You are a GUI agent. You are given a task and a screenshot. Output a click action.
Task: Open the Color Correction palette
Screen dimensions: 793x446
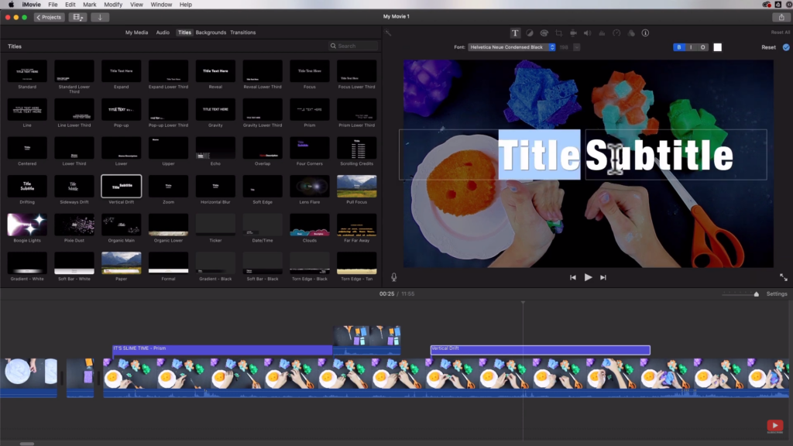(544, 33)
